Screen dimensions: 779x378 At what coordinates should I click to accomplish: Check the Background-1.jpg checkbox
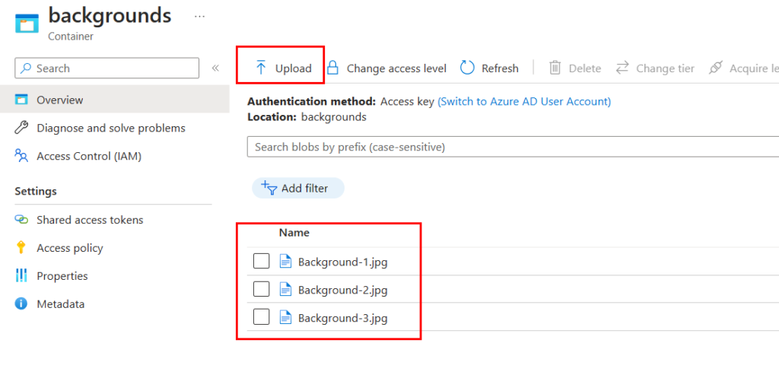(x=261, y=262)
